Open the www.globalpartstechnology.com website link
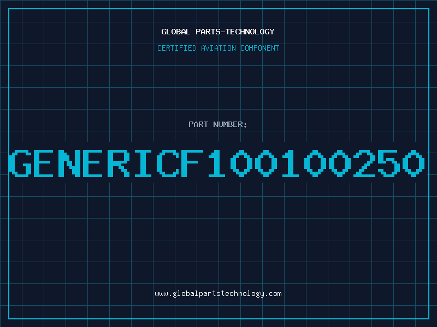Image resolution: width=437 pixels, height=327 pixels. tap(218, 294)
